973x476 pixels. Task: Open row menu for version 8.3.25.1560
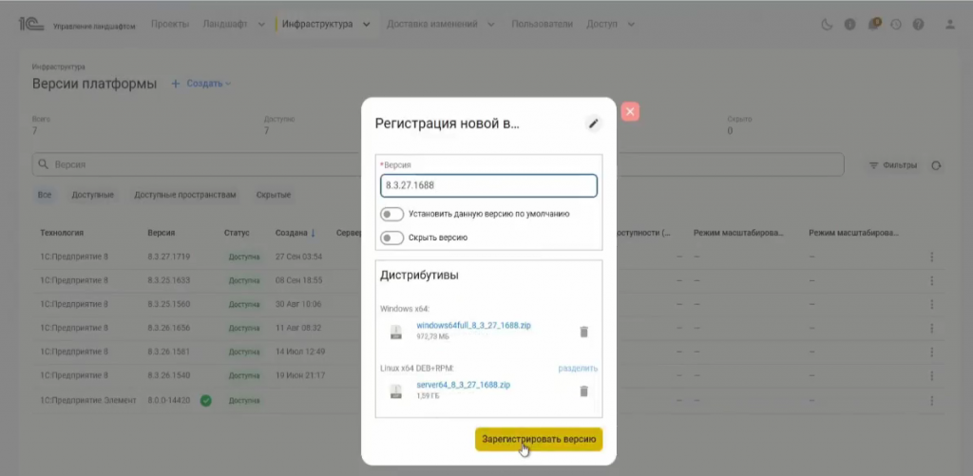(x=931, y=305)
